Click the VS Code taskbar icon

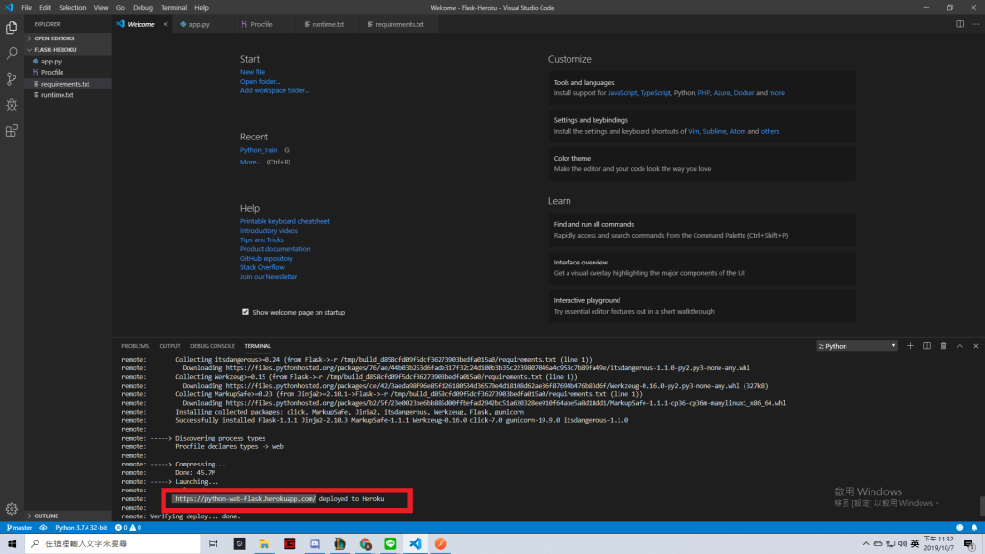(x=416, y=543)
